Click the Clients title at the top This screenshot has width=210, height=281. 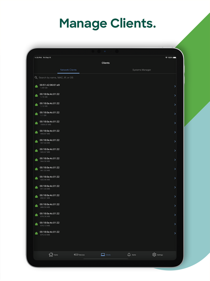(106, 63)
